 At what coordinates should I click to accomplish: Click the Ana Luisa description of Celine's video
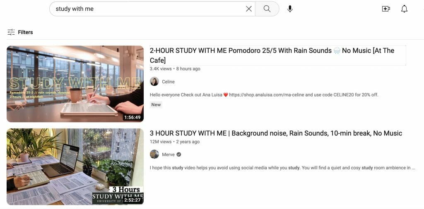[x=264, y=95]
